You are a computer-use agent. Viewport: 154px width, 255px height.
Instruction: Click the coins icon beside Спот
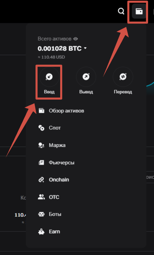[x=41, y=128]
